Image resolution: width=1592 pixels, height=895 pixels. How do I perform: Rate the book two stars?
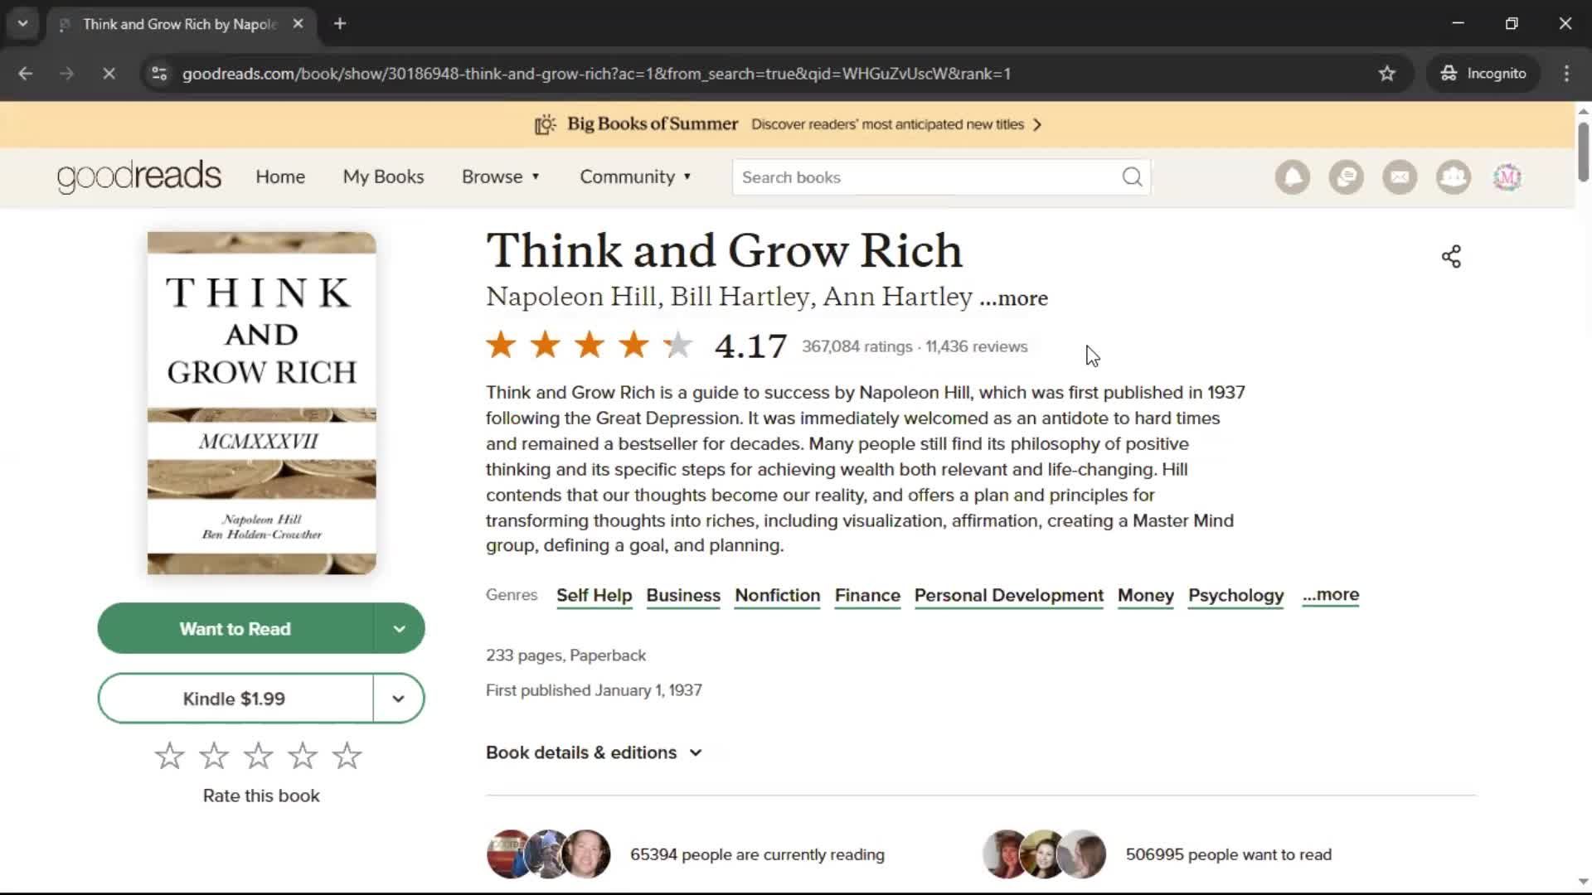(214, 756)
